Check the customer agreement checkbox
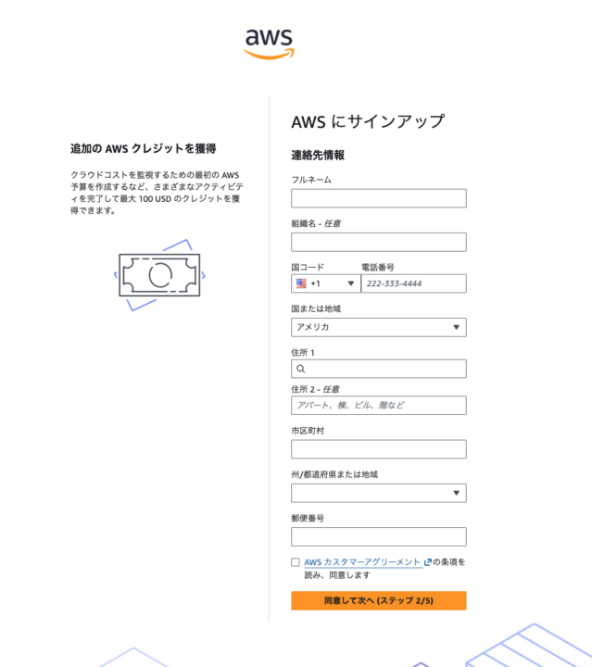This screenshot has height=667, width=592. pos(296,562)
